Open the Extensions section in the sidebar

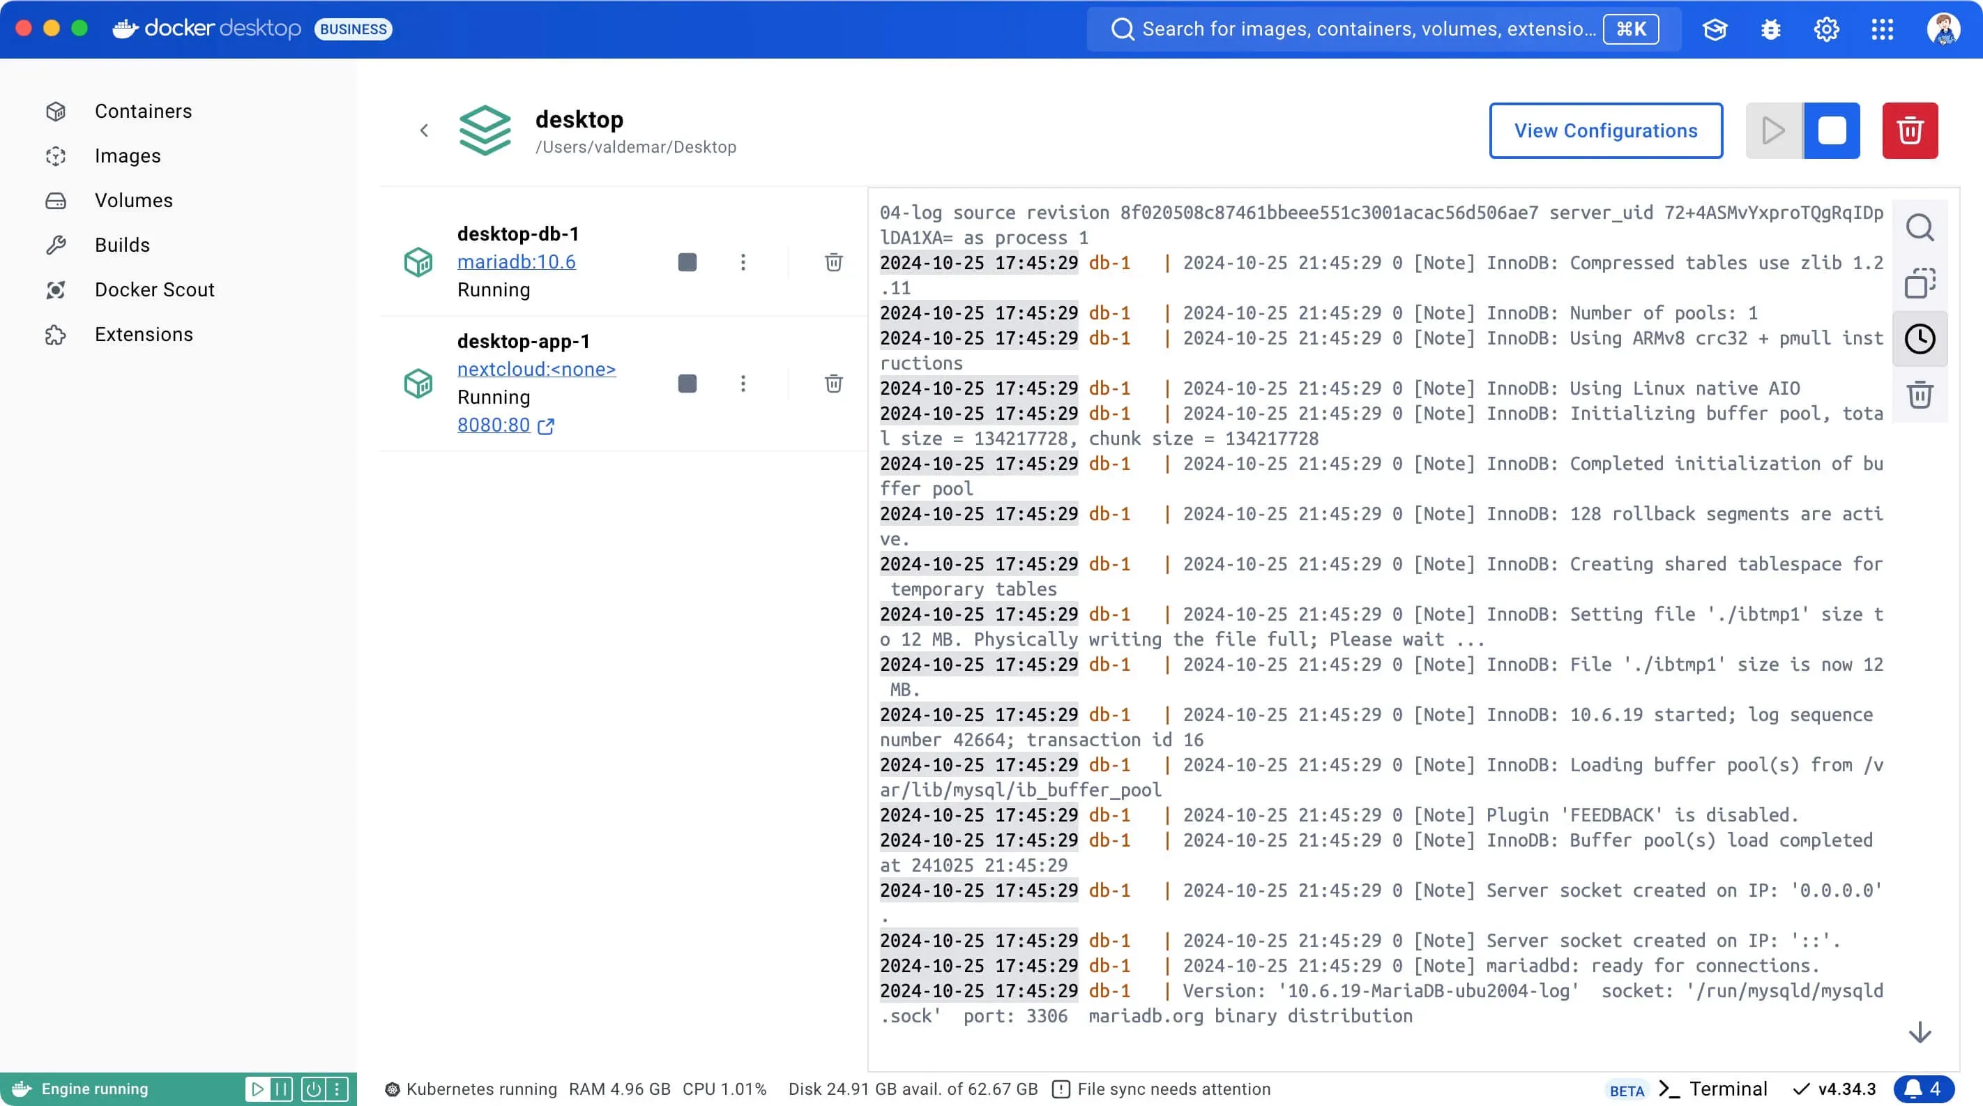(144, 334)
